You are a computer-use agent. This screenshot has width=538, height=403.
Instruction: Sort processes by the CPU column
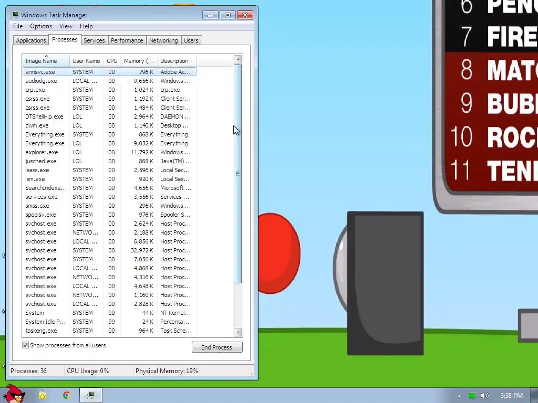112,61
